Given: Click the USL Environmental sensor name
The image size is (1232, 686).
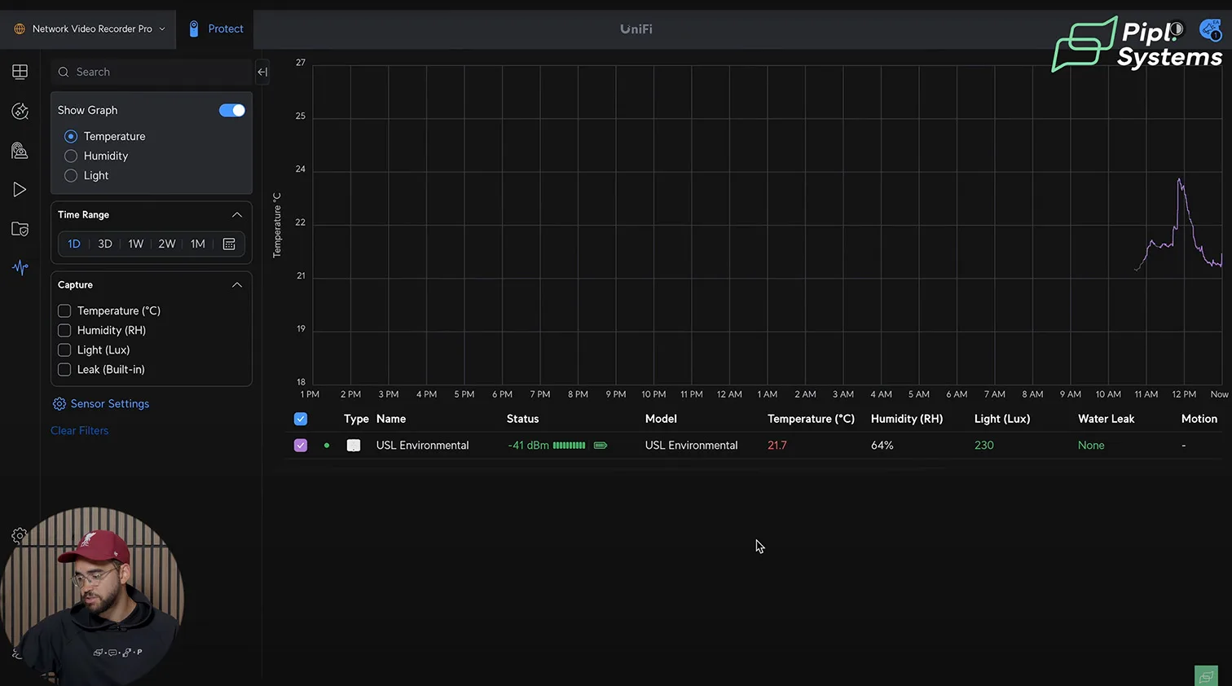Looking at the screenshot, I should [423, 446].
